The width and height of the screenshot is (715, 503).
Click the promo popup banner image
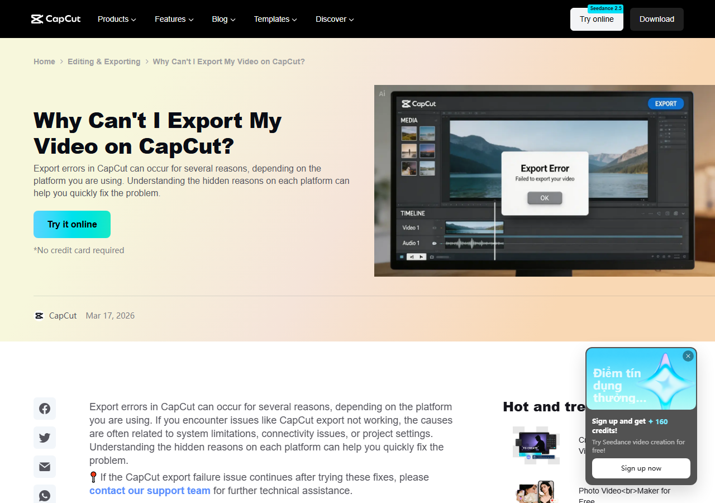click(641, 379)
